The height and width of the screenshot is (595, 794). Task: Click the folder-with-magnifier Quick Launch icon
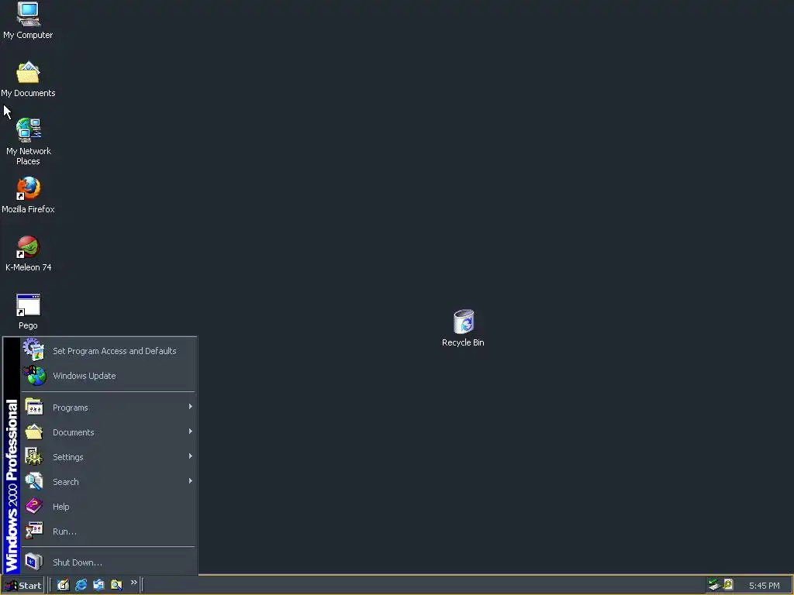pyautogui.click(x=116, y=585)
